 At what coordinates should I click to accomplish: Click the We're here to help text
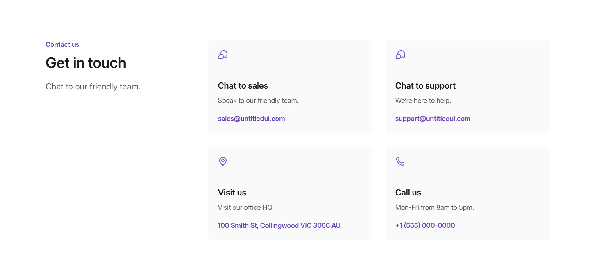(x=423, y=100)
